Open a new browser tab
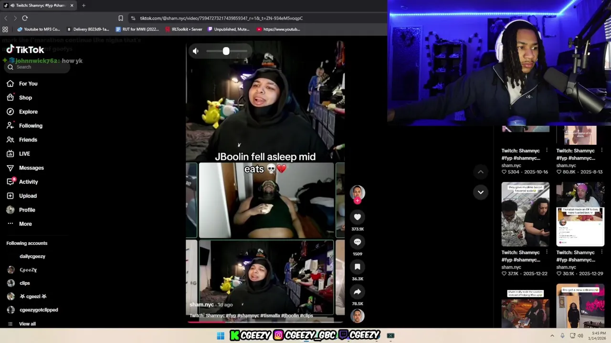 (84, 5)
